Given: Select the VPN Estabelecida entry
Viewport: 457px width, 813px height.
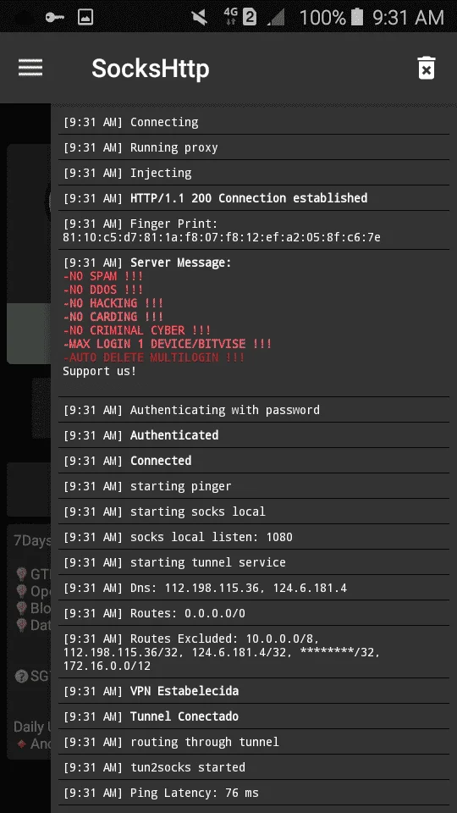Looking at the screenshot, I should pos(253,691).
